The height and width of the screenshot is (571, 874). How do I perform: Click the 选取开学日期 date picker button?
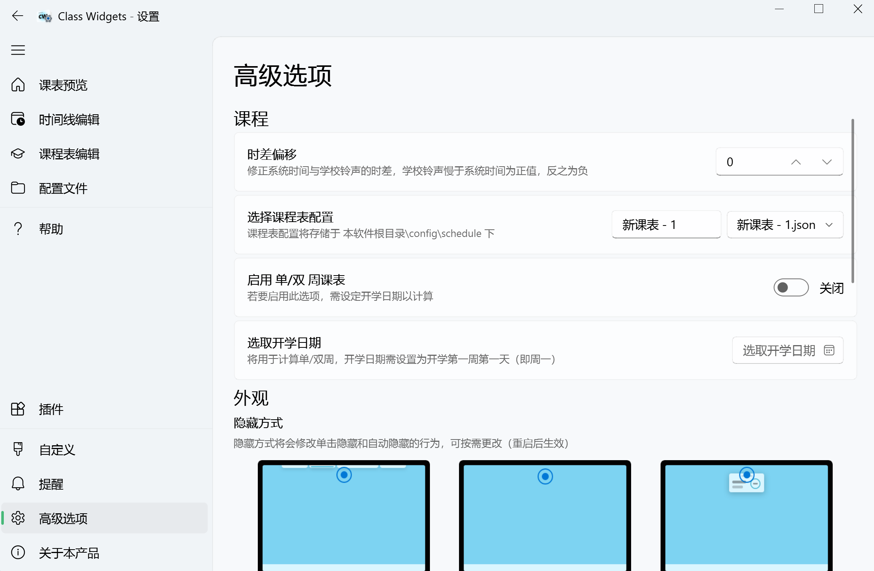click(788, 350)
